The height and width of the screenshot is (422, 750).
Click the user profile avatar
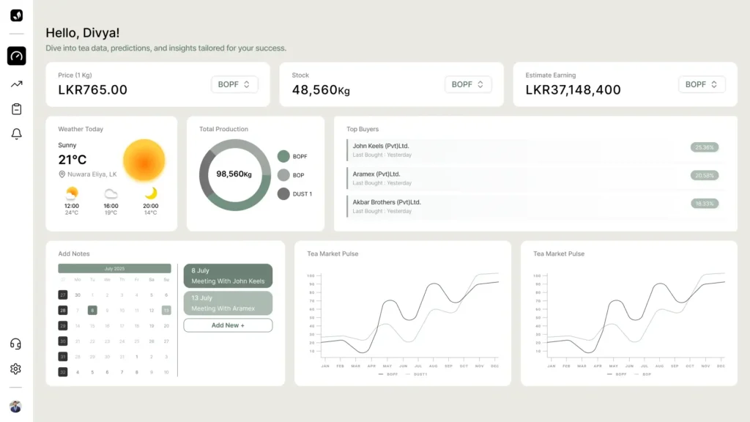point(16,407)
